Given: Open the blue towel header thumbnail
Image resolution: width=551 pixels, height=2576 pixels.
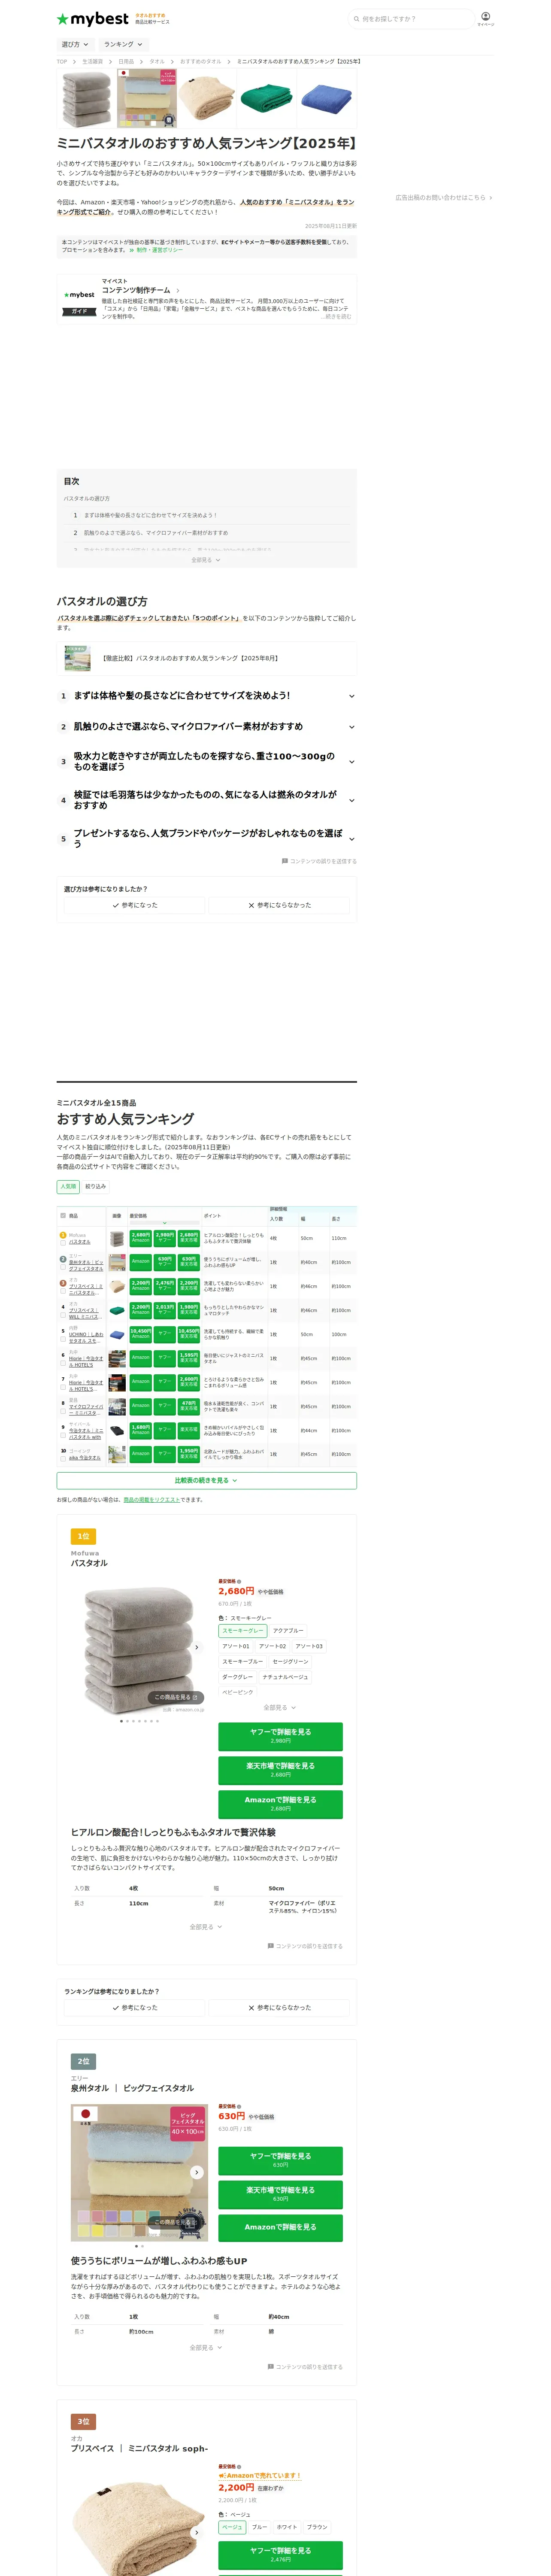Looking at the screenshot, I should tap(327, 98).
